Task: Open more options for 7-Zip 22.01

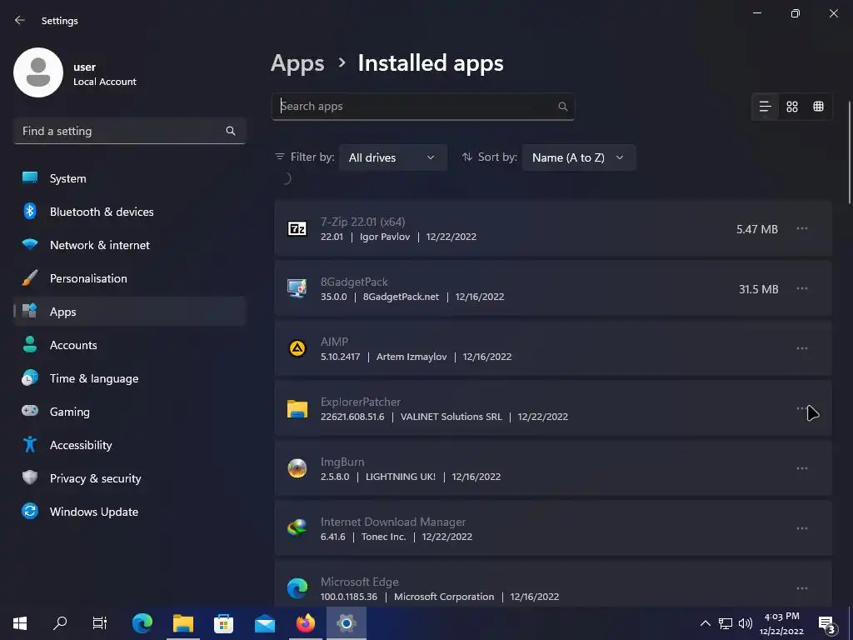Action: (802, 228)
